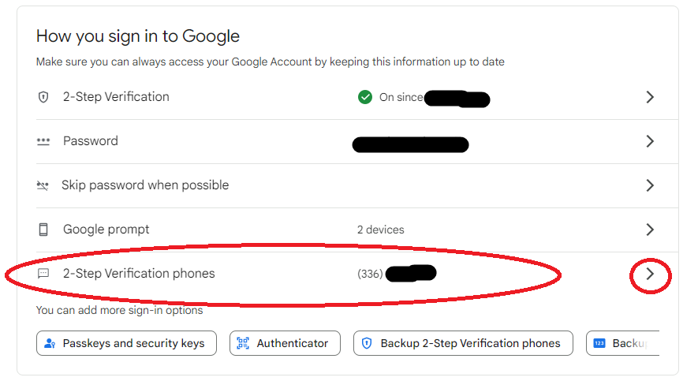Viewport: 698px width, 381px height.
Task: Click the 2-Step Verification phones message icon
Action: tap(43, 274)
